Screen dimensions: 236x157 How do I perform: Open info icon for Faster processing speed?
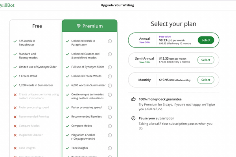click(x=110, y=108)
